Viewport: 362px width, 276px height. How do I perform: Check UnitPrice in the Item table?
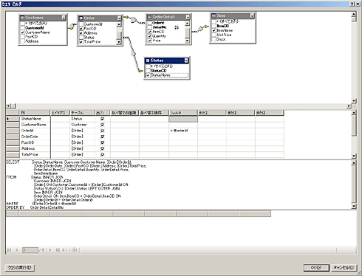(214, 35)
